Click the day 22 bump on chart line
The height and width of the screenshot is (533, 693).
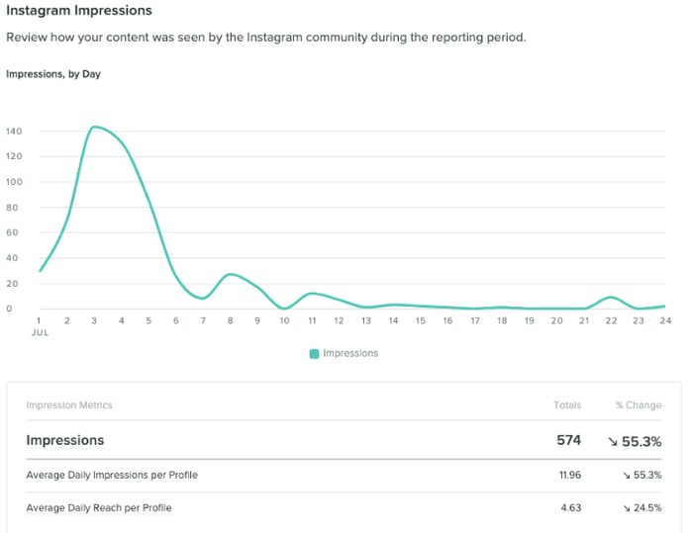611,297
